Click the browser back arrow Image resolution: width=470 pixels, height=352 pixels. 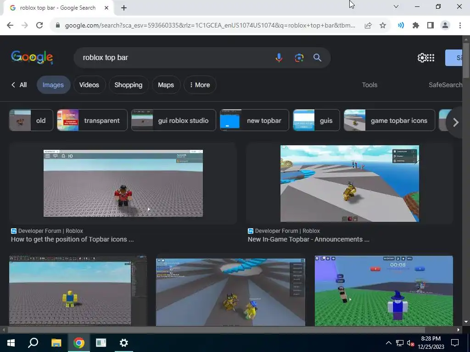[x=10, y=26]
